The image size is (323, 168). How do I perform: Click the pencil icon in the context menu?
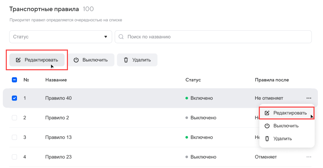tap(267, 113)
